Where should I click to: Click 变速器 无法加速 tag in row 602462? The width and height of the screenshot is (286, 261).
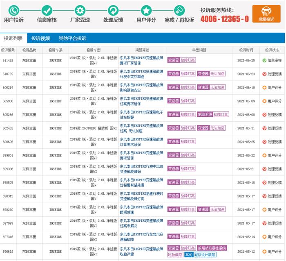point(211,128)
